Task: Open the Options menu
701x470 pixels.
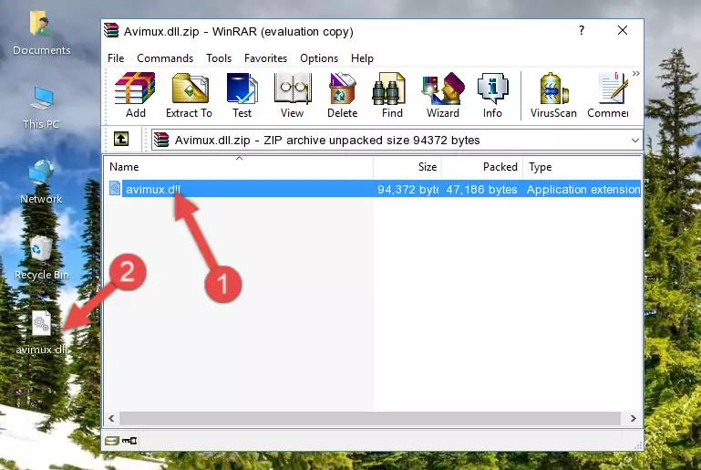Action: click(x=319, y=58)
